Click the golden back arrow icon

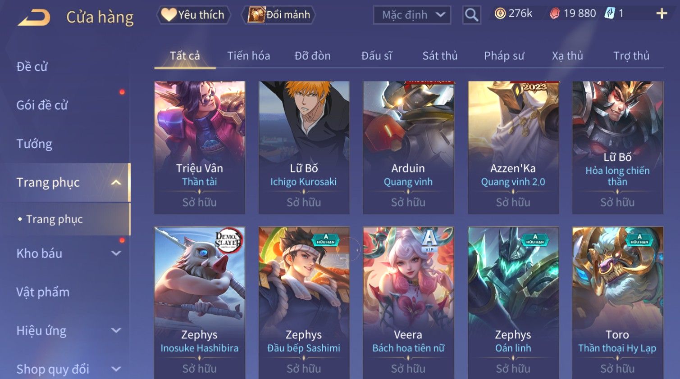click(34, 18)
